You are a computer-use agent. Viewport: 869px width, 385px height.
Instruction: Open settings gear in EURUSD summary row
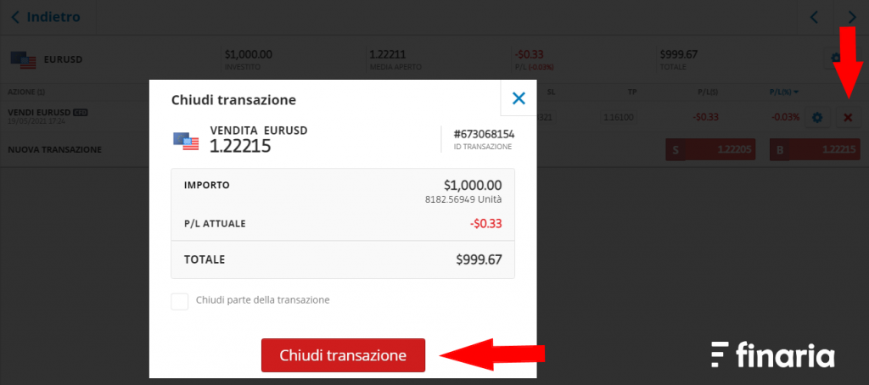coord(835,58)
